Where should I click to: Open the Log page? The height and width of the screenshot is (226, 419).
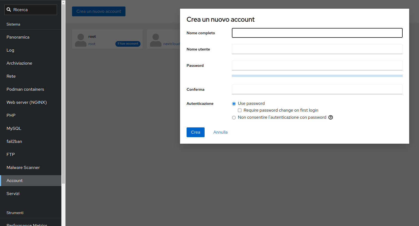pos(31,50)
